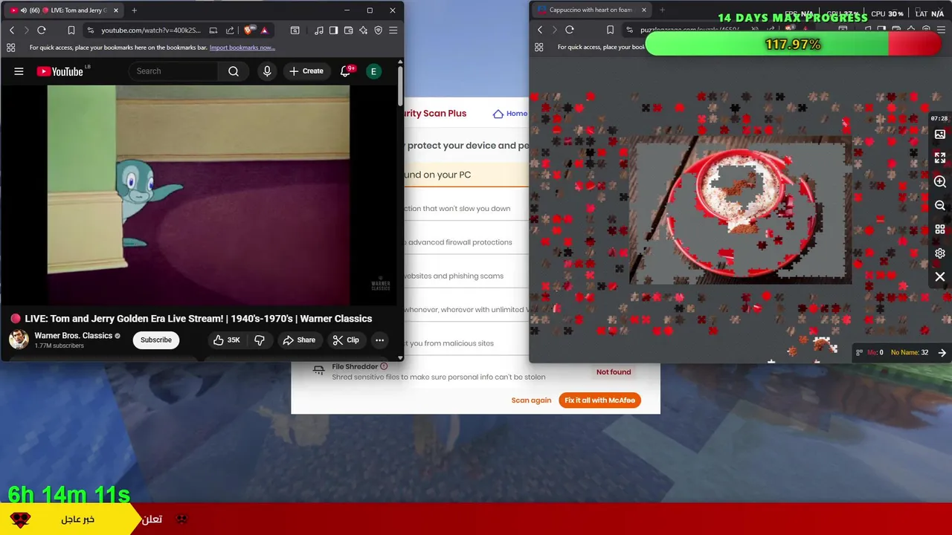Screen dimensions: 952x535
Task: Close the puzzle side toolbar with X
Action: click(x=940, y=277)
